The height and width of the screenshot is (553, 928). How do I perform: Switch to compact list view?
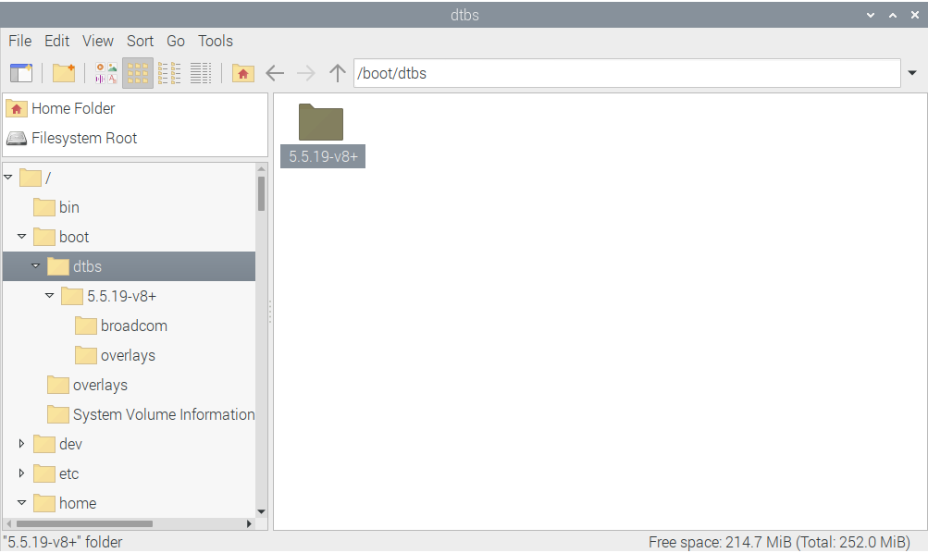coord(169,73)
